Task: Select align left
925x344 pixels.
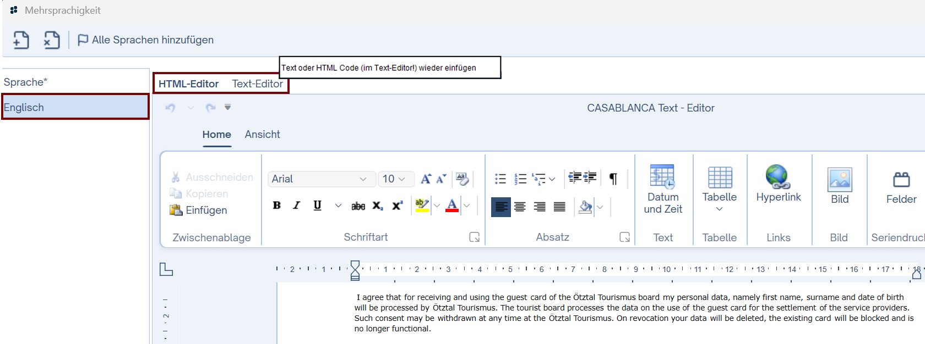Action: (501, 207)
